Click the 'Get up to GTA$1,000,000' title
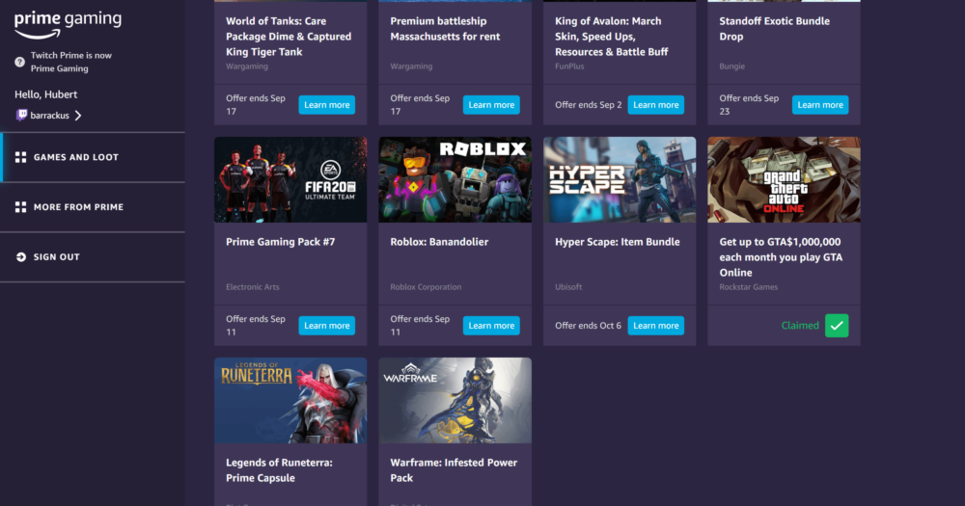The height and width of the screenshot is (506, 965). tap(781, 257)
